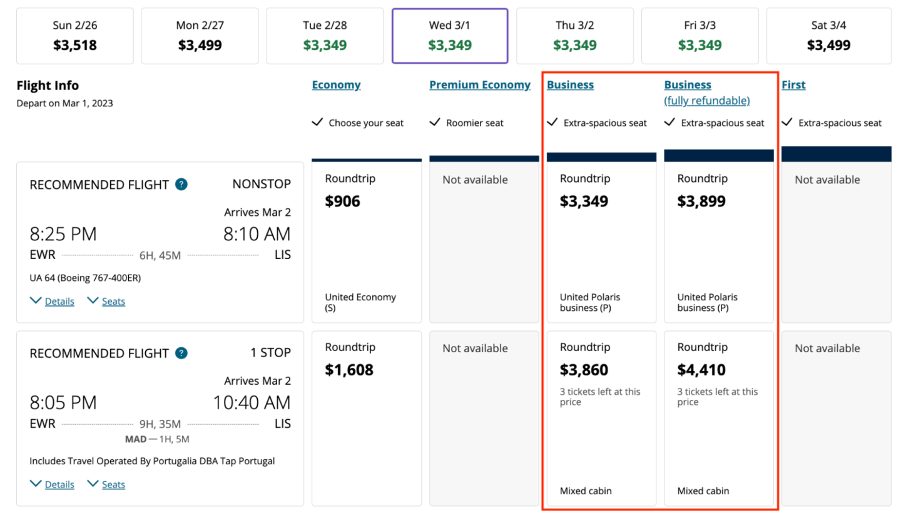Expand Details for nonstop UA 64 flight
Image resolution: width=901 pixels, height=513 pixels.
pyautogui.click(x=59, y=302)
